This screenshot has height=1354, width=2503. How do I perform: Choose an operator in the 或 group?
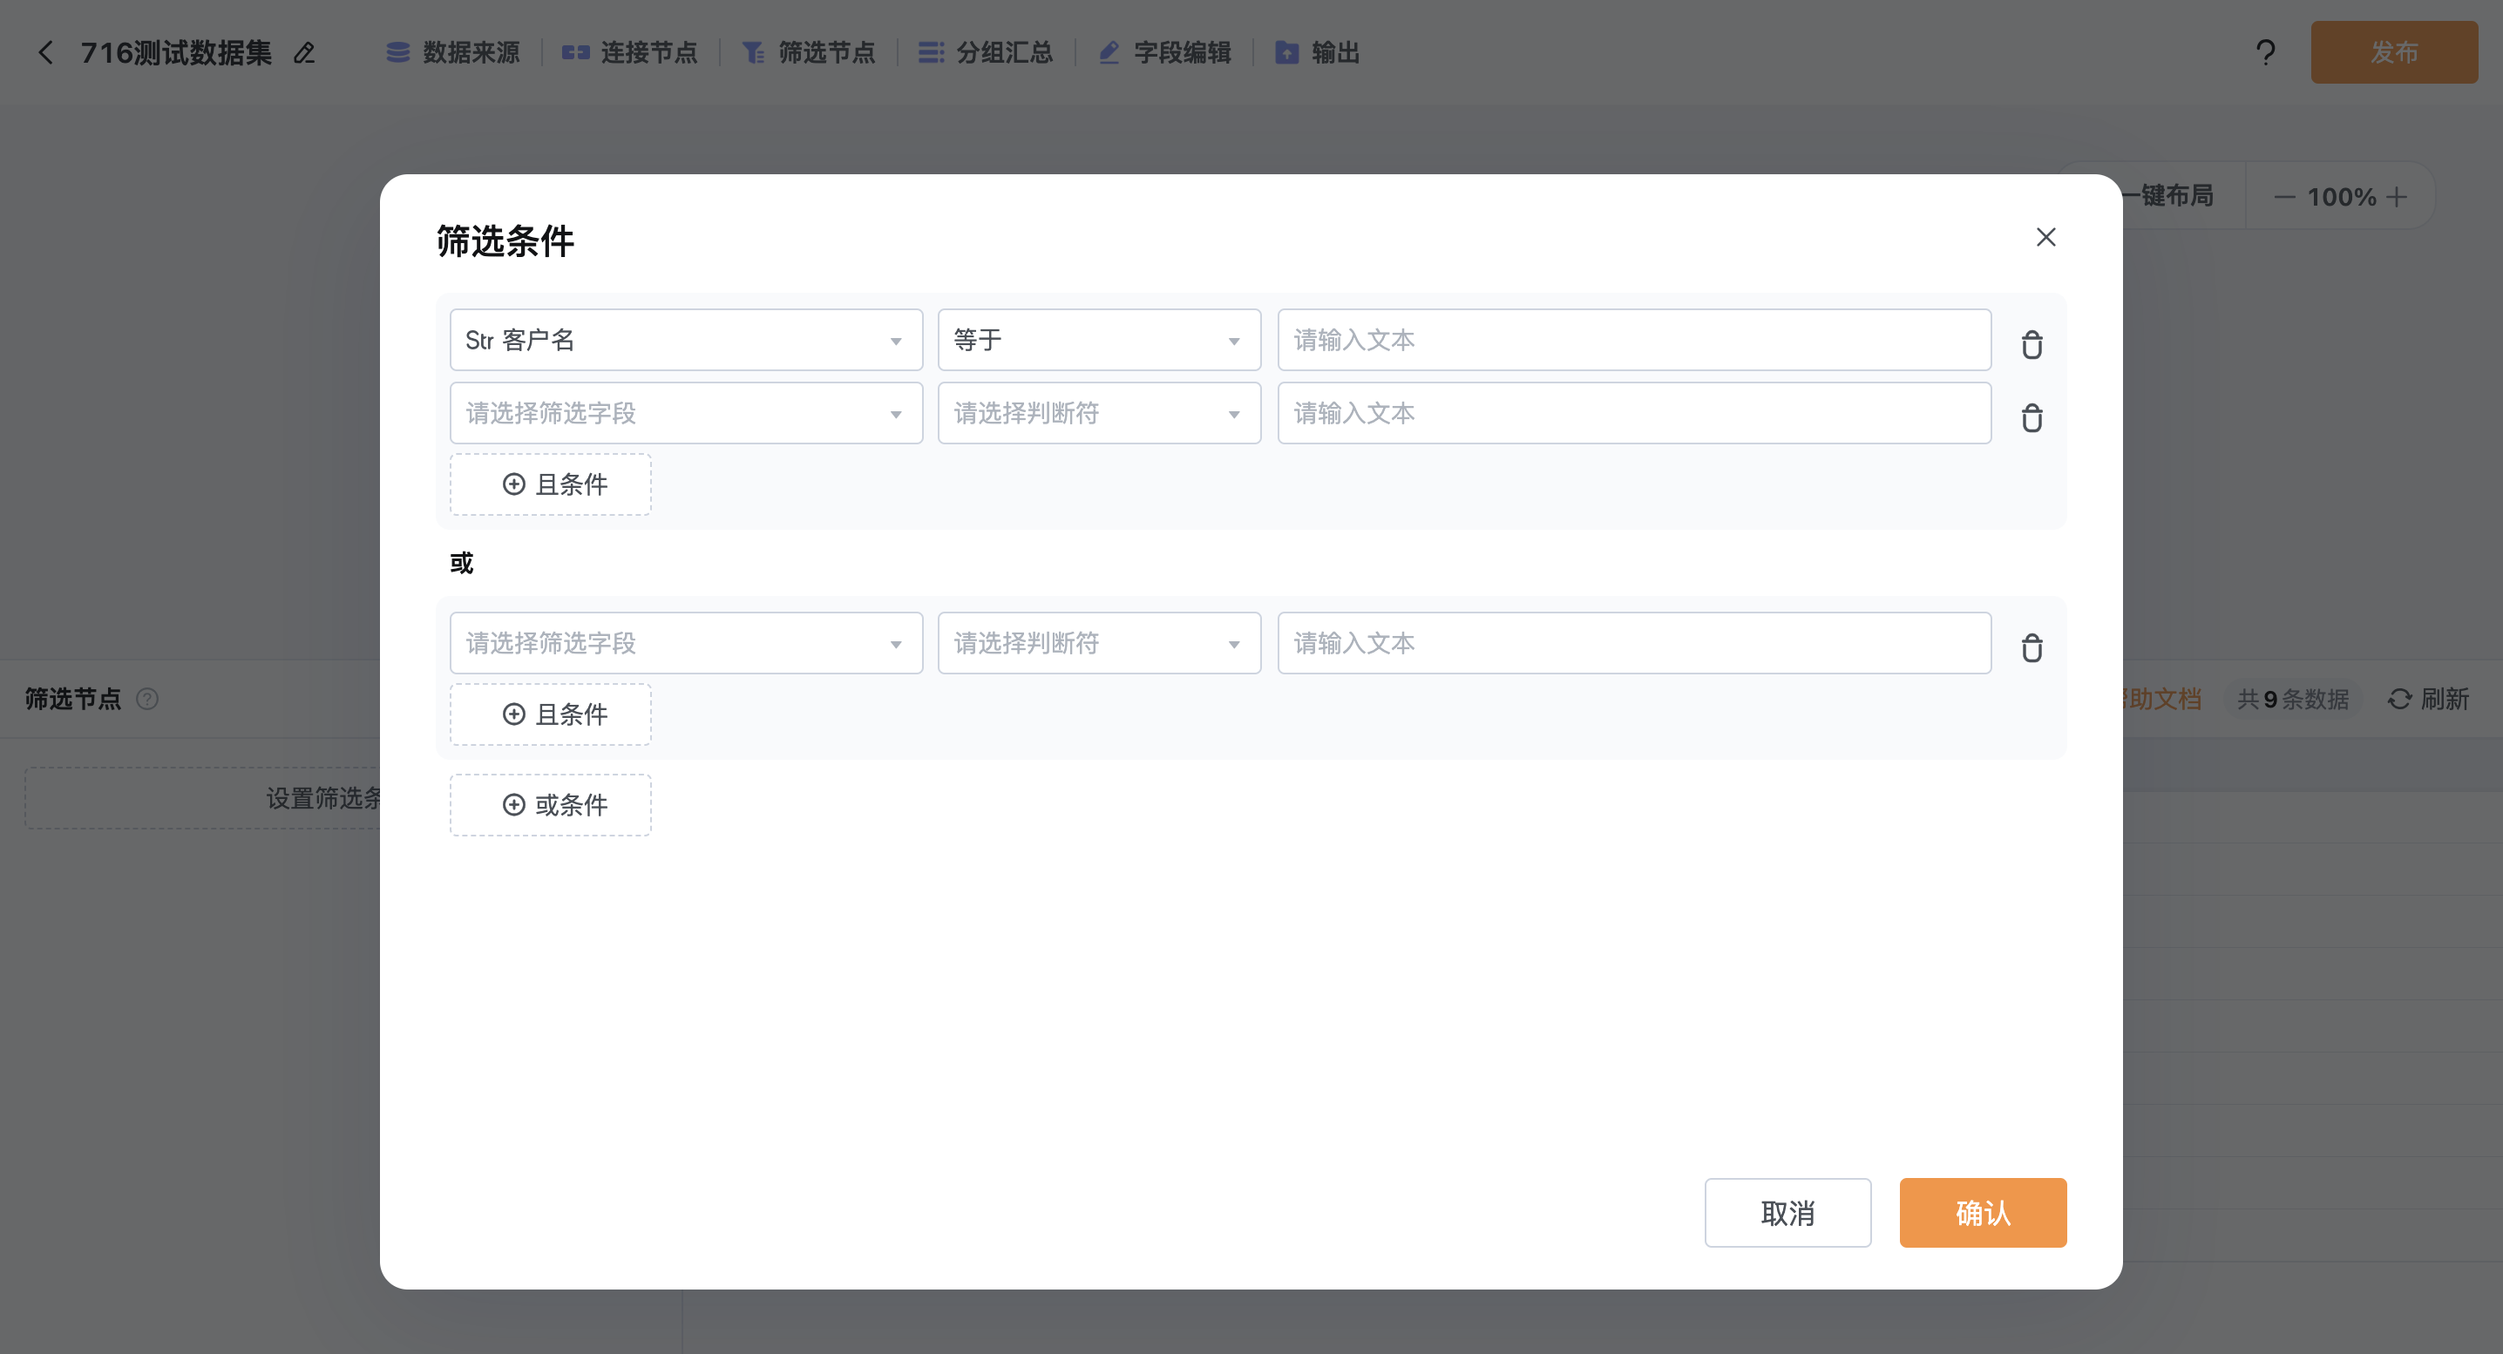click(x=1099, y=643)
